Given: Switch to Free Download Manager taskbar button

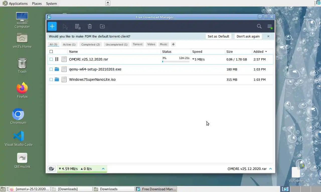Looking at the screenshot, I should (156, 189).
